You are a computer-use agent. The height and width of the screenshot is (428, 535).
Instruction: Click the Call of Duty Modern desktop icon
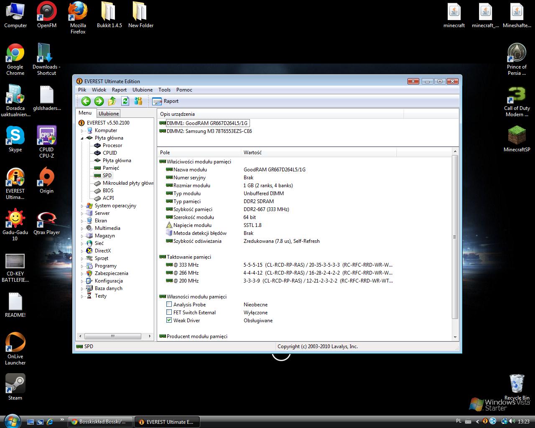pos(517,101)
